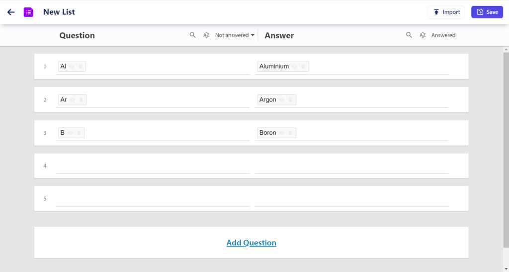
Task: Click the row 4 question field
Action: pos(153,166)
